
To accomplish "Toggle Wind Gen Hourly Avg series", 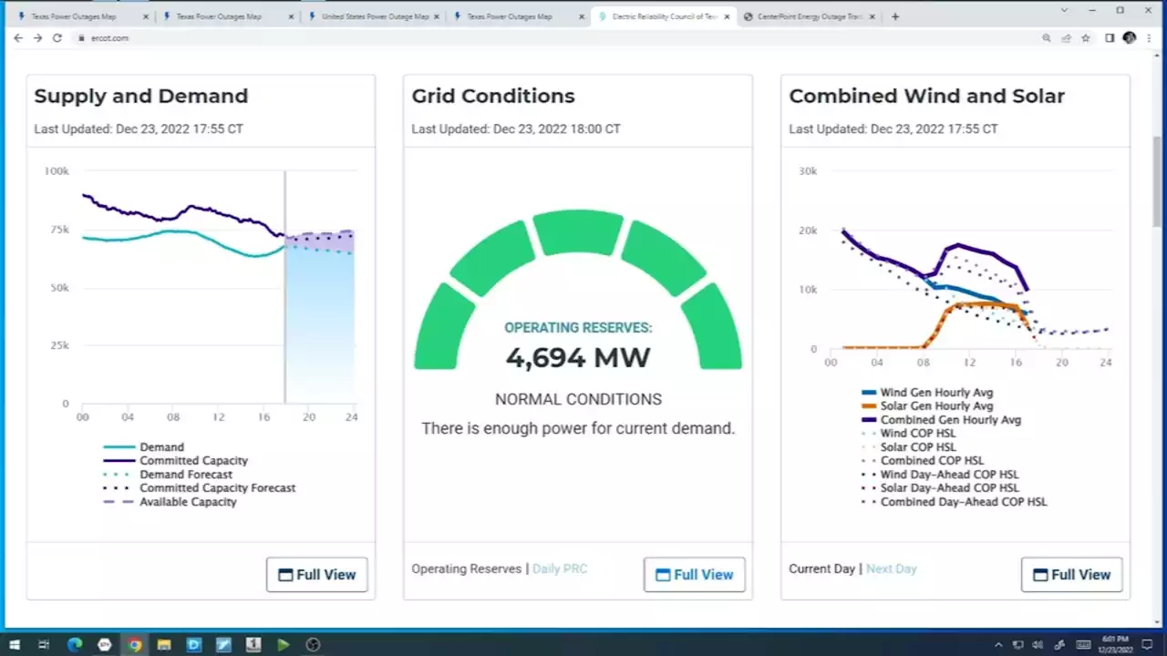I will 927,393.
